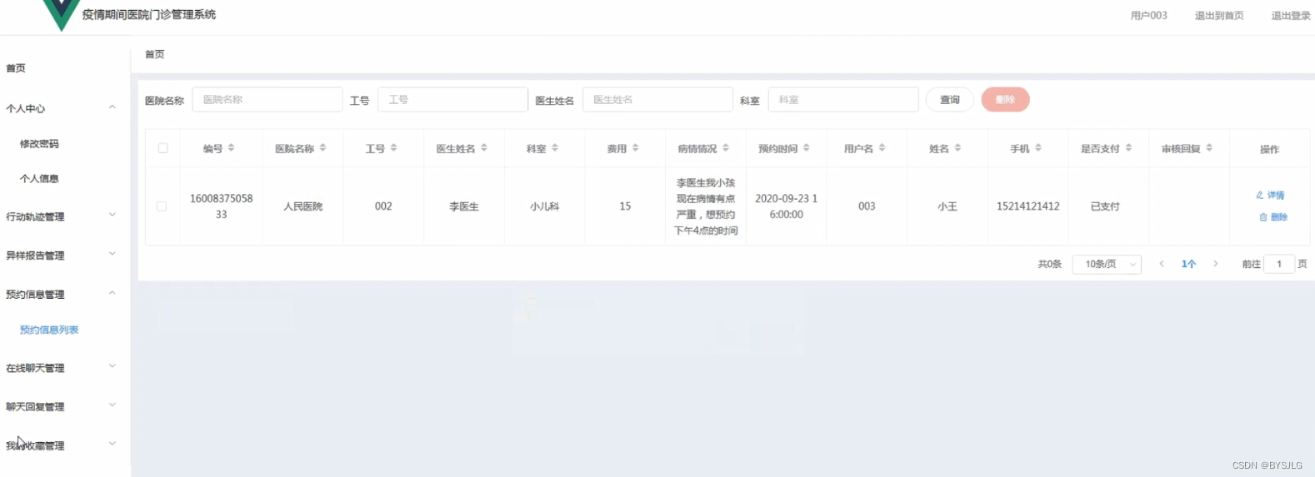Expand the 聊天回复管理 menu

(112, 405)
